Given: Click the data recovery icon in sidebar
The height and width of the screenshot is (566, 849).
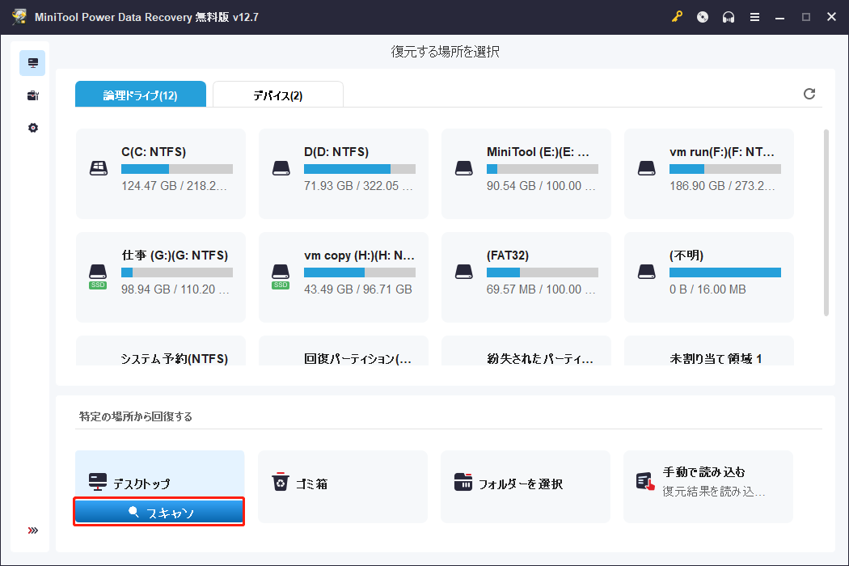Looking at the screenshot, I should (32, 62).
